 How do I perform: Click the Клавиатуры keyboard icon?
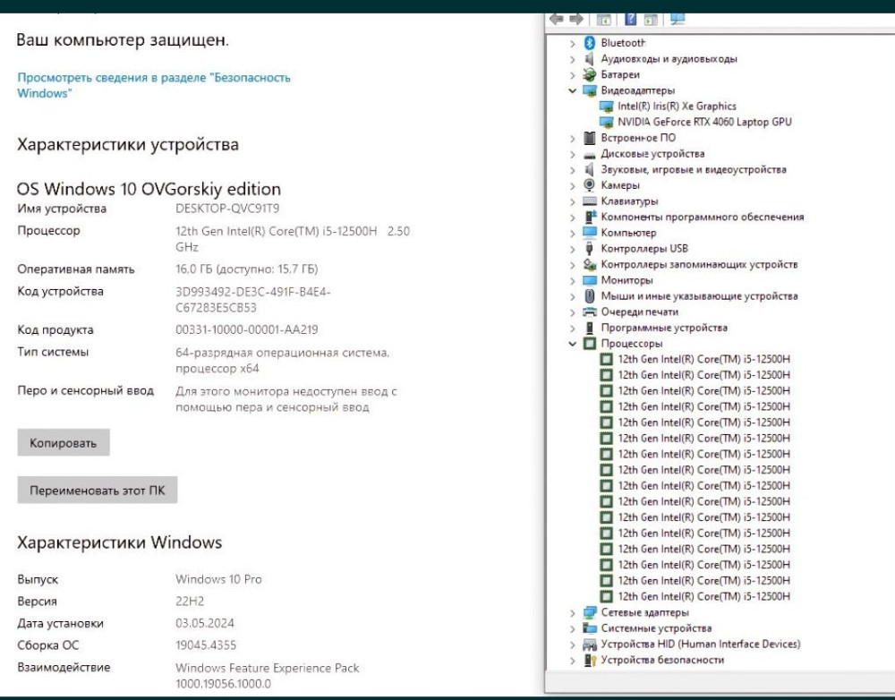(x=590, y=201)
